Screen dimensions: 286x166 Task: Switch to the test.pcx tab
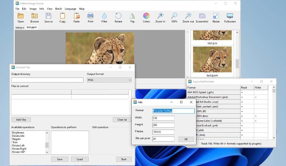tap(20, 27)
